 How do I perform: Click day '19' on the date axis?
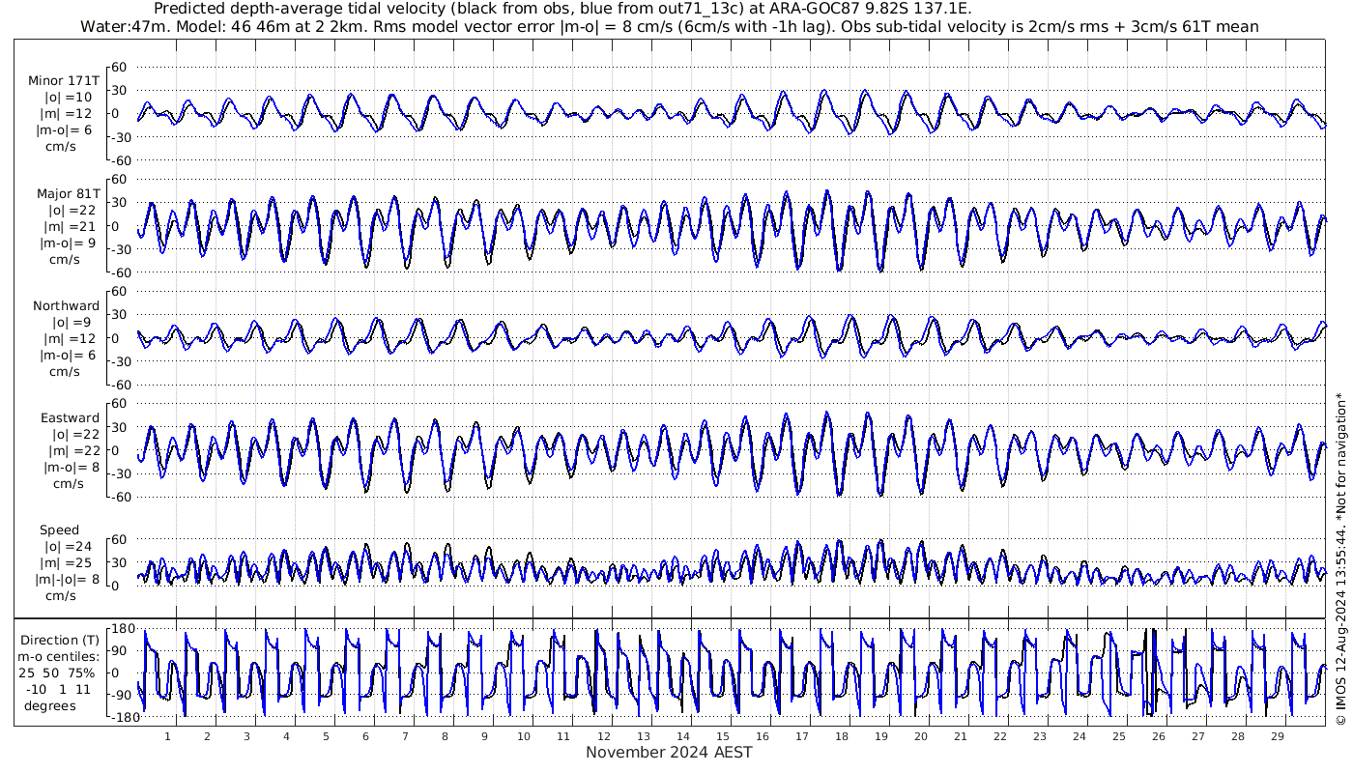[x=880, y=735]
